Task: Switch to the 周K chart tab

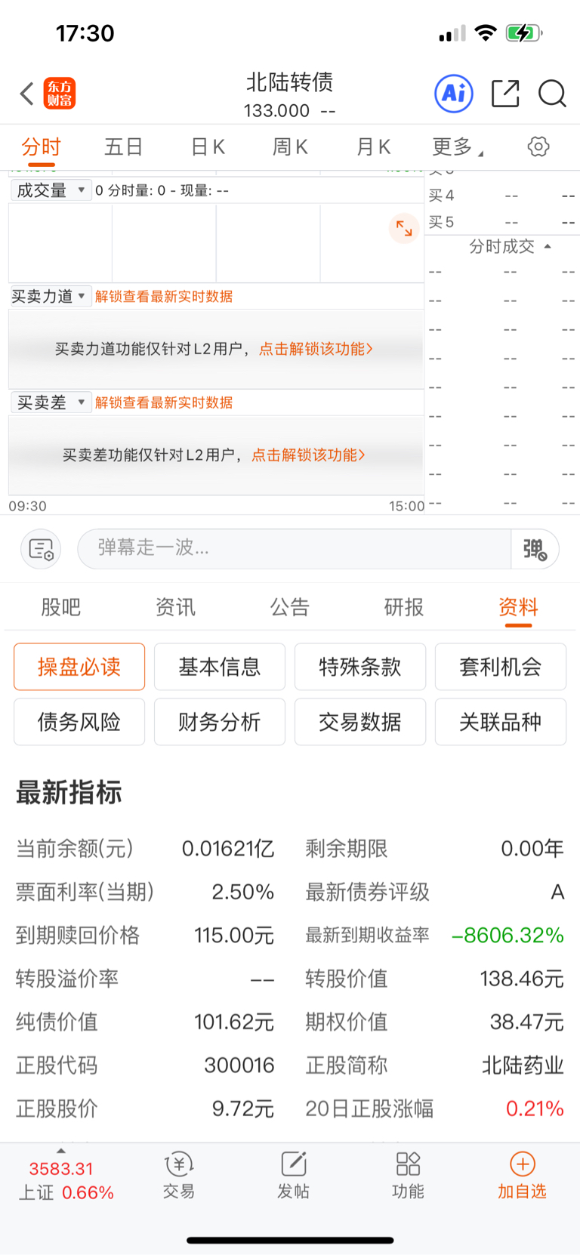Action: tap(291, 146)
